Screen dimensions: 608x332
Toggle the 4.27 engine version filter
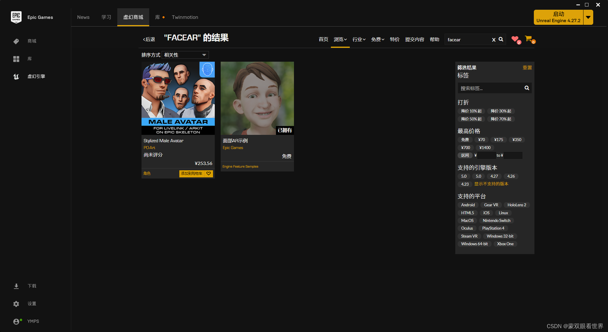point(494,176)
